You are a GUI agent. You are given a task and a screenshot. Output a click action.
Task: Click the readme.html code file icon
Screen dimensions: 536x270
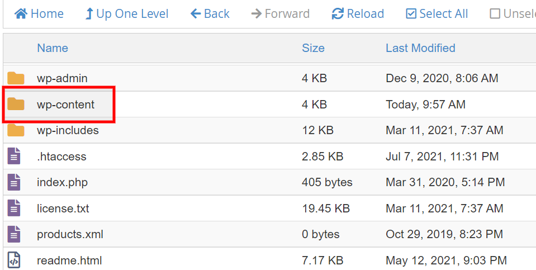[15, 260]
